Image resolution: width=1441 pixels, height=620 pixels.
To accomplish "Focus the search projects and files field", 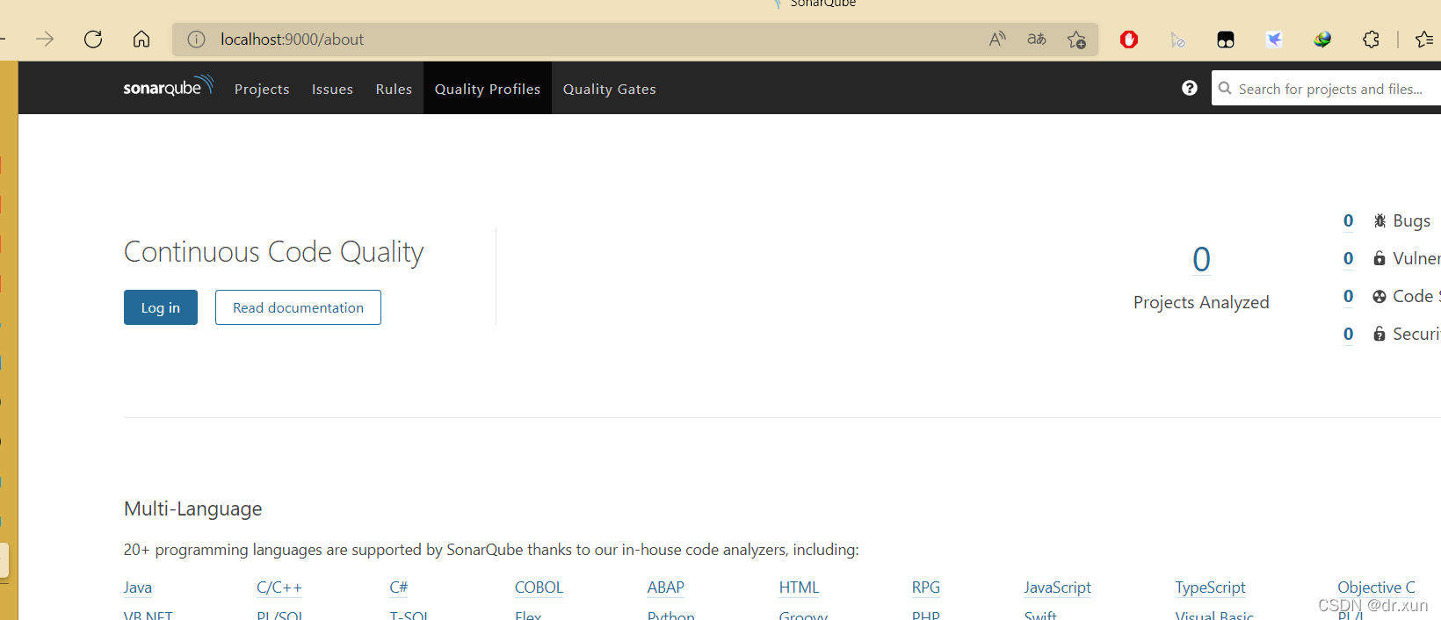I will click(x=1327, y=88).
